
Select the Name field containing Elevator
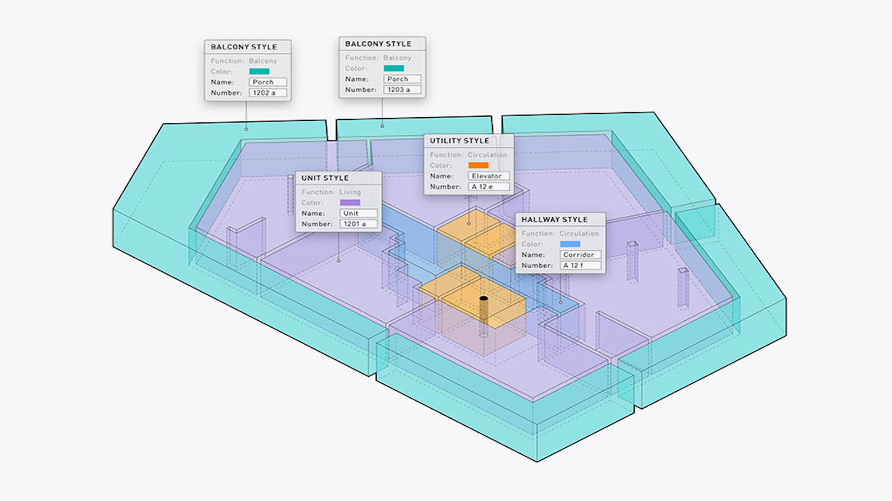coord(488,176)
